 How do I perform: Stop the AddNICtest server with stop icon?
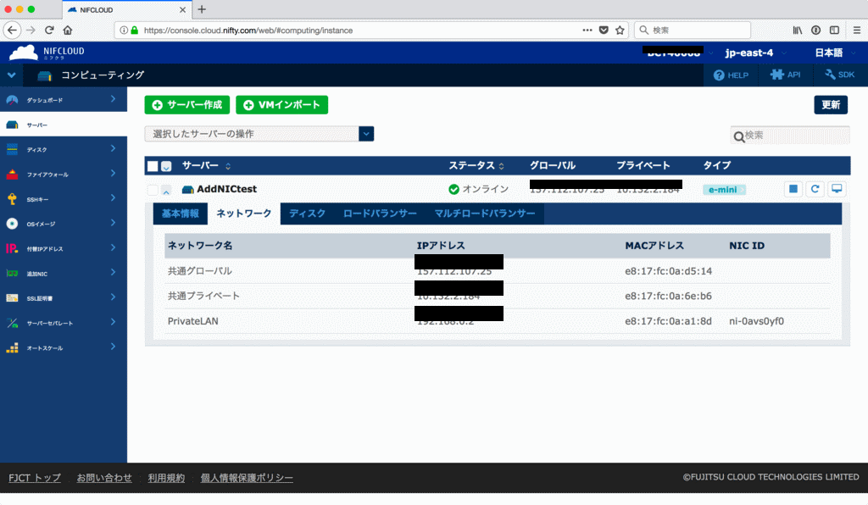click(x=793, y=189)
